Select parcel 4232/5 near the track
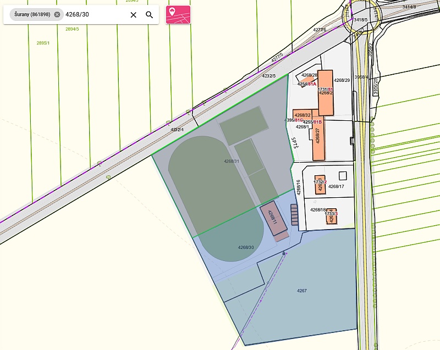 pos(269,76)
